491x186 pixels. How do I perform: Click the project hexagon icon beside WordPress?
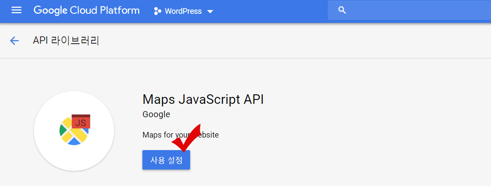(158, 11)
